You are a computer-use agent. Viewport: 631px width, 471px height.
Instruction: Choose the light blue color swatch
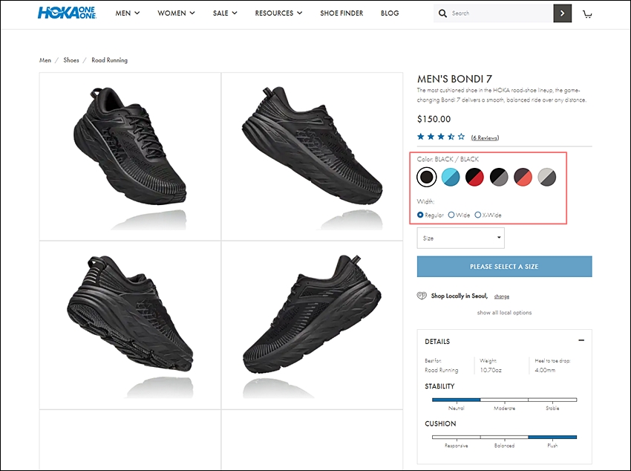(x=451, y=177)
